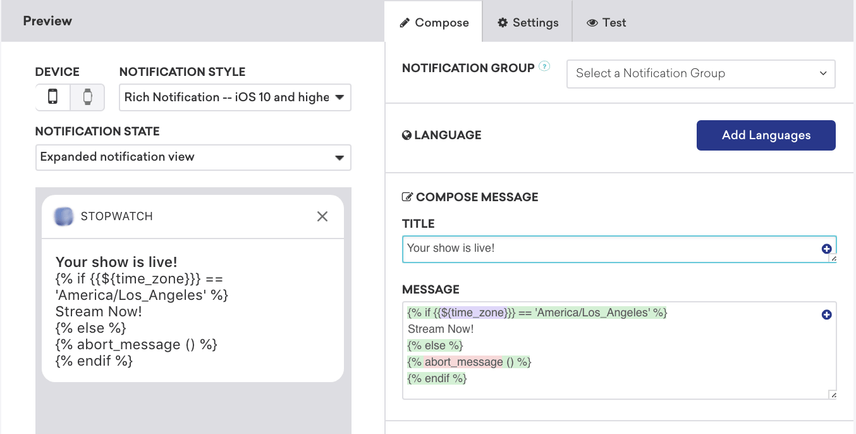
Task: Click the plus icon in Title field
Action: point(826,249)
